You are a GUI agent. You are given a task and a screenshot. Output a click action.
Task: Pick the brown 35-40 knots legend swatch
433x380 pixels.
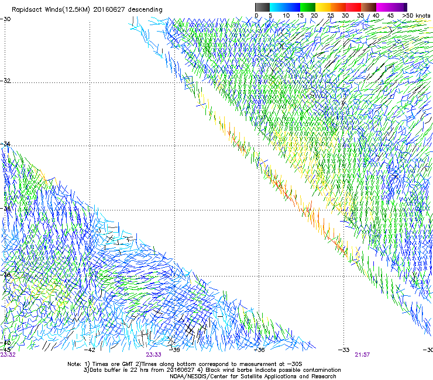(x=369, y=7)
